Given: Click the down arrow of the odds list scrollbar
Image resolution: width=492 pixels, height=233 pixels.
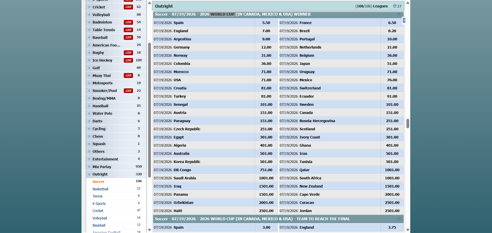Looking at the screenshot, I should pos(408,230).
